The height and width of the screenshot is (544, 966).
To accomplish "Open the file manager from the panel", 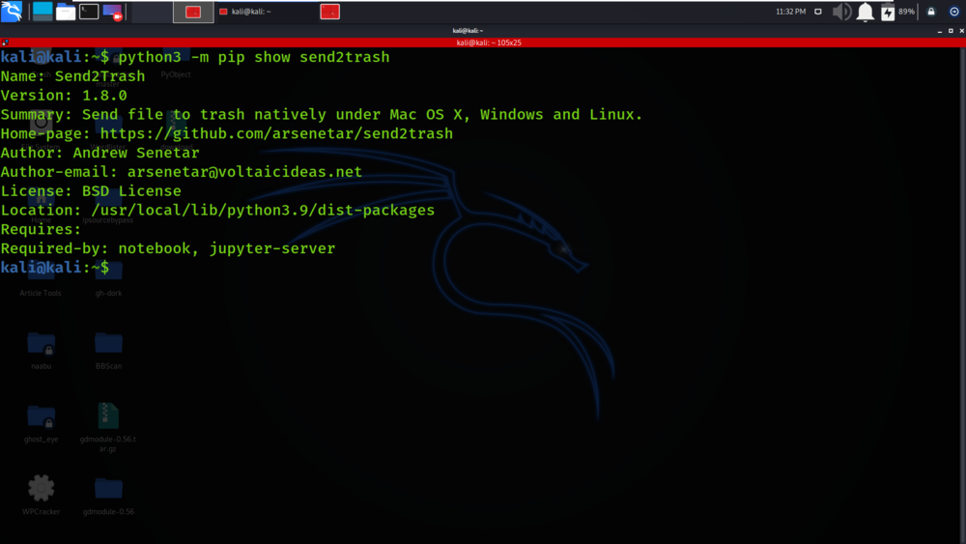I will pyautogui.click(x=66, y=11).
